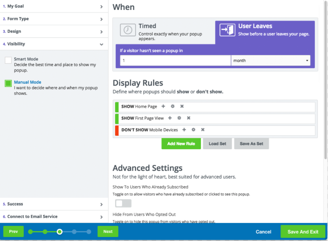The height and width of the screenshot is (241, 328).
Task: Click plus icon on First Page View rule
Action: (170, 118)
